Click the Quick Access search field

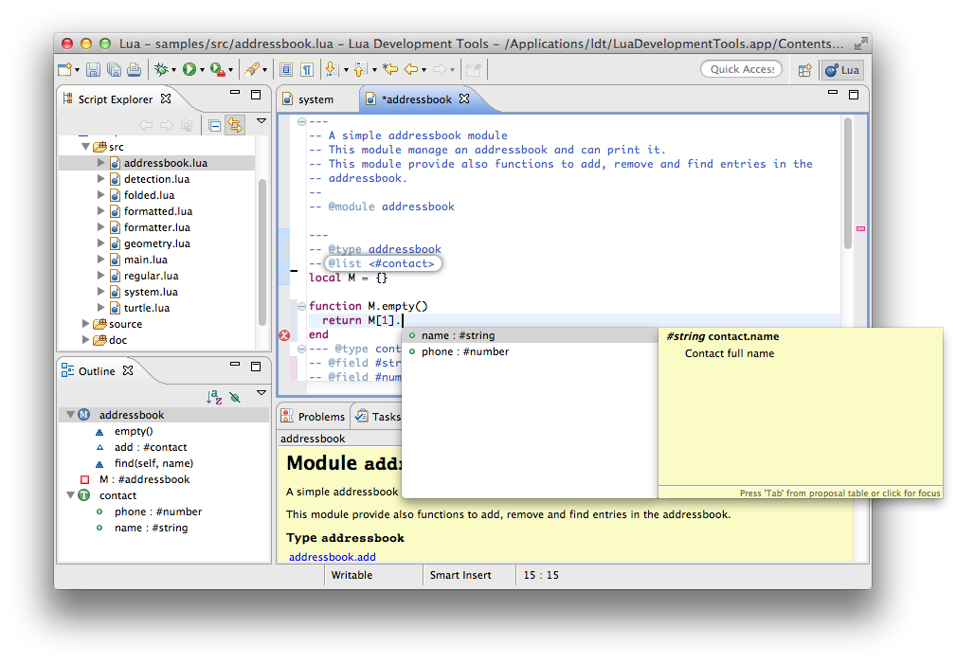click(741, 69)
